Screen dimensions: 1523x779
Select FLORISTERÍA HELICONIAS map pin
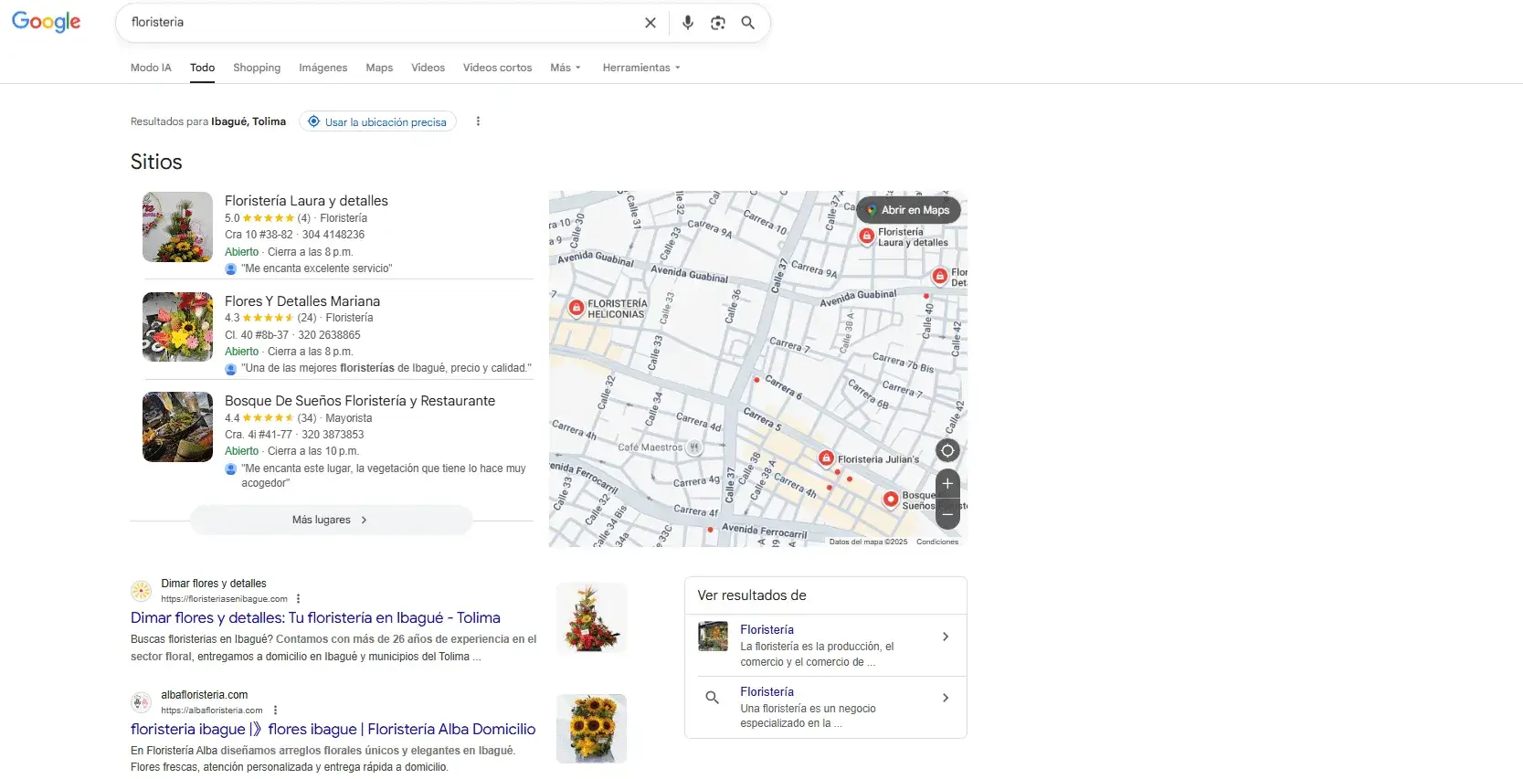(576, 308)
